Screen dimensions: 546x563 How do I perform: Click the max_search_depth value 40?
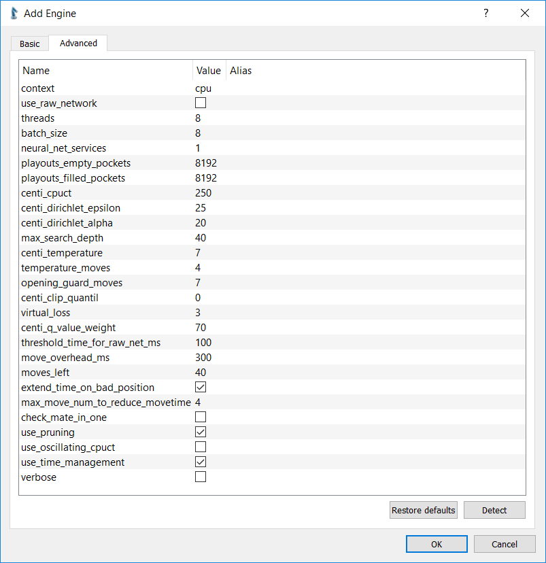tap(201, 238)
